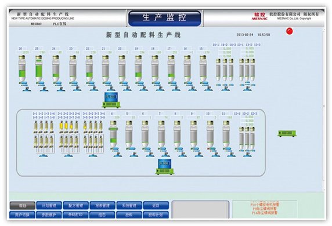Image resolution: width=332 pixels, height=226 pixels.
Task: Select silo number 26 tank icon
Action: pos(22,68)
